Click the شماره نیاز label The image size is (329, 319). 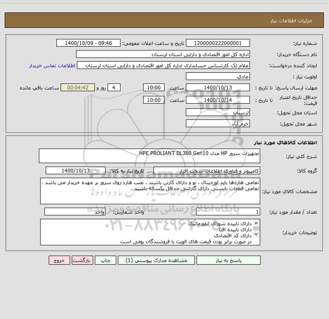(x=305, y=44)
